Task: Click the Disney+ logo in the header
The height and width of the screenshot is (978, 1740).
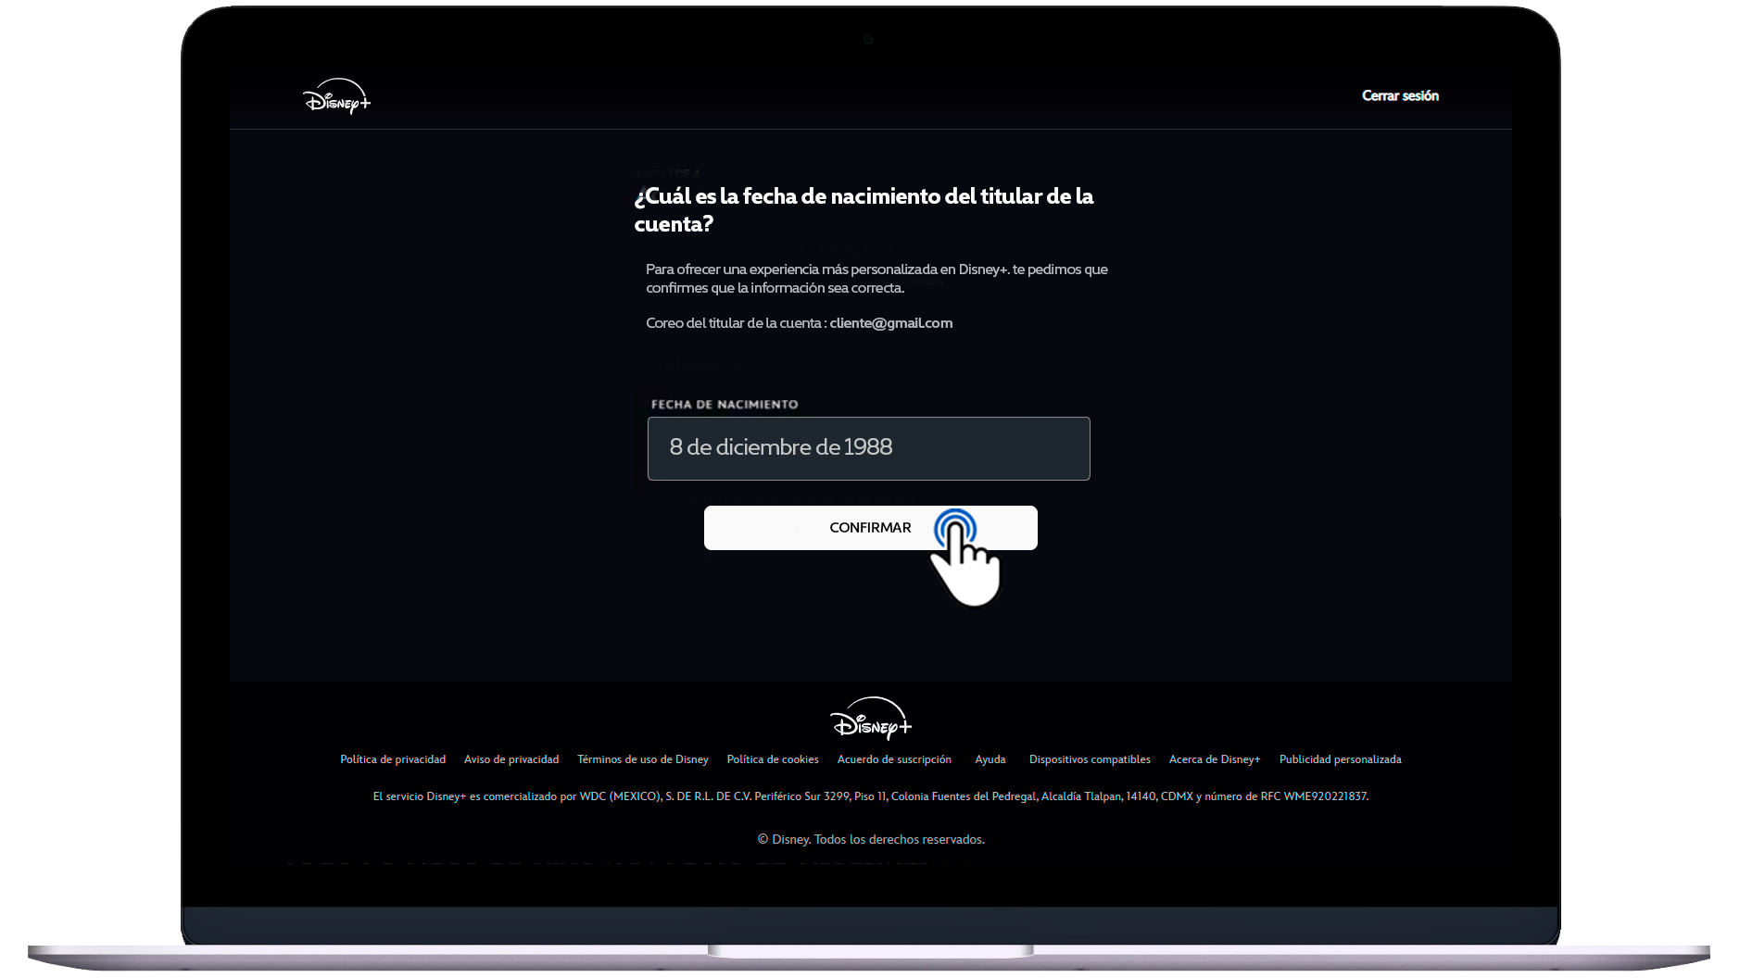Action: tap(336, 96)
